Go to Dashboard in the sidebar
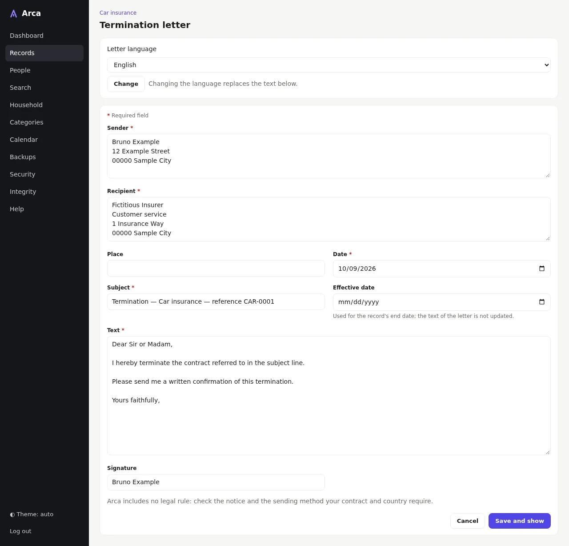The width and height of the screenshot is (569, 546). (44, 36)
